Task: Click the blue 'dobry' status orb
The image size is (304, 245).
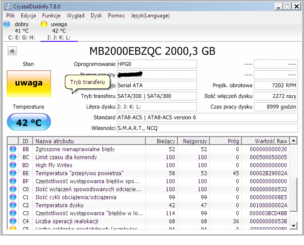Action: click(7, 24)
